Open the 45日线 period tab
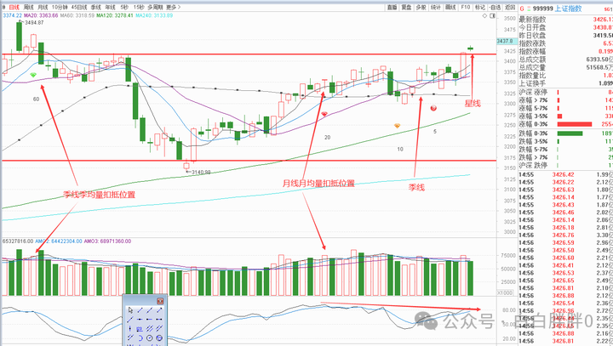 point(79,8)
